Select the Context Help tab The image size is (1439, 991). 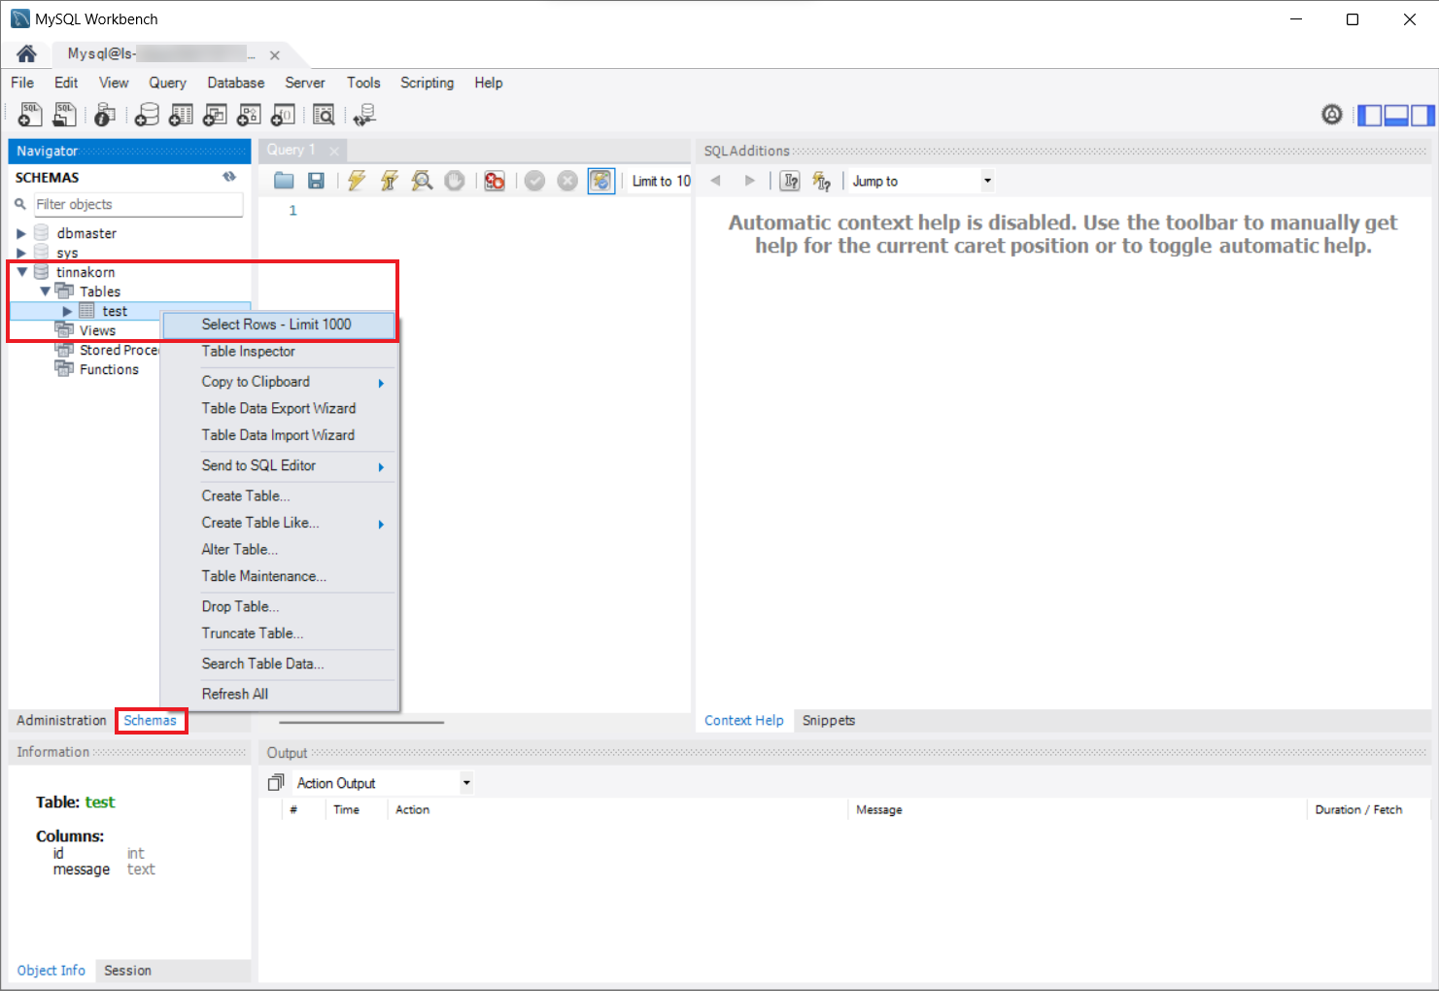click(744, 721)
